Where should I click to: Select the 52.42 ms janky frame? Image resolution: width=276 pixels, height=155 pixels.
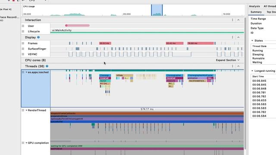[174, 43]
